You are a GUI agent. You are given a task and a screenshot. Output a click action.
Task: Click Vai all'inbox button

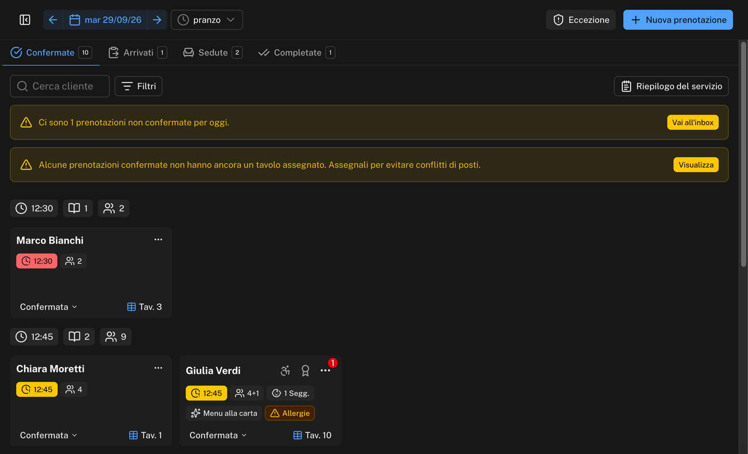point(693,122)
